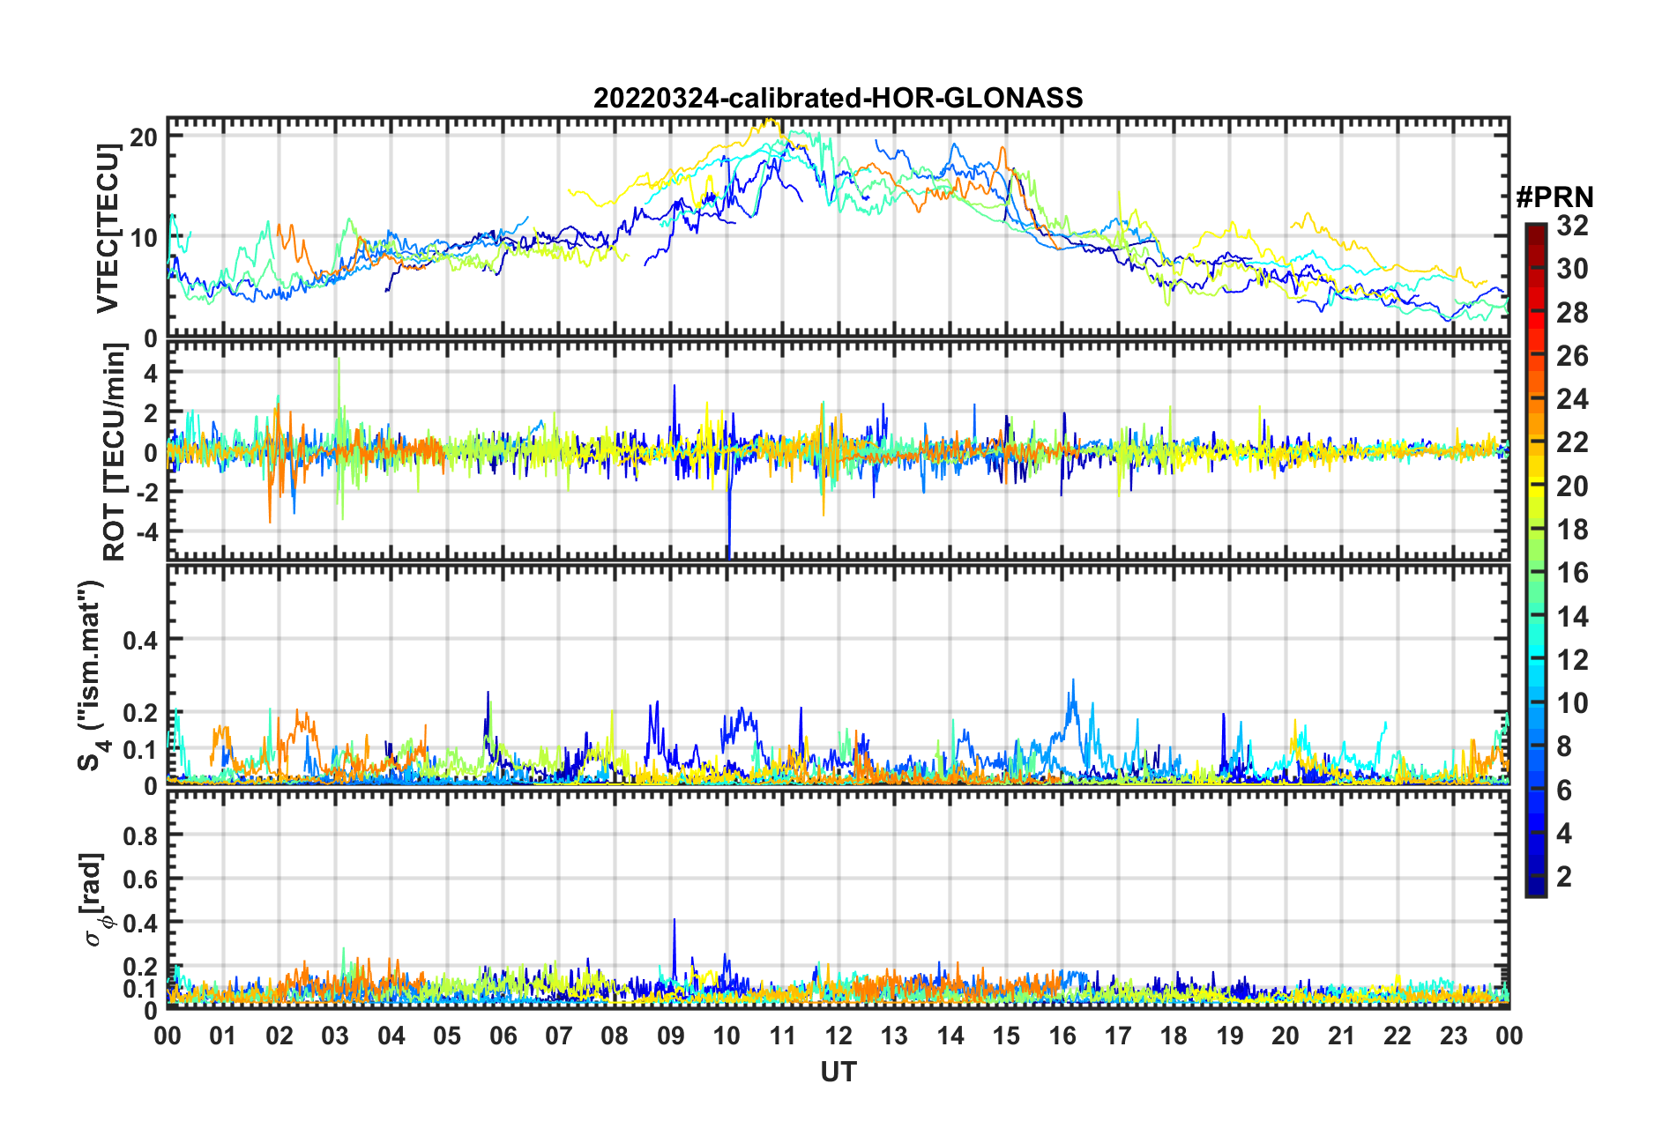
Task: Click colorbar tick label 22
Action: pos(1572,442)
